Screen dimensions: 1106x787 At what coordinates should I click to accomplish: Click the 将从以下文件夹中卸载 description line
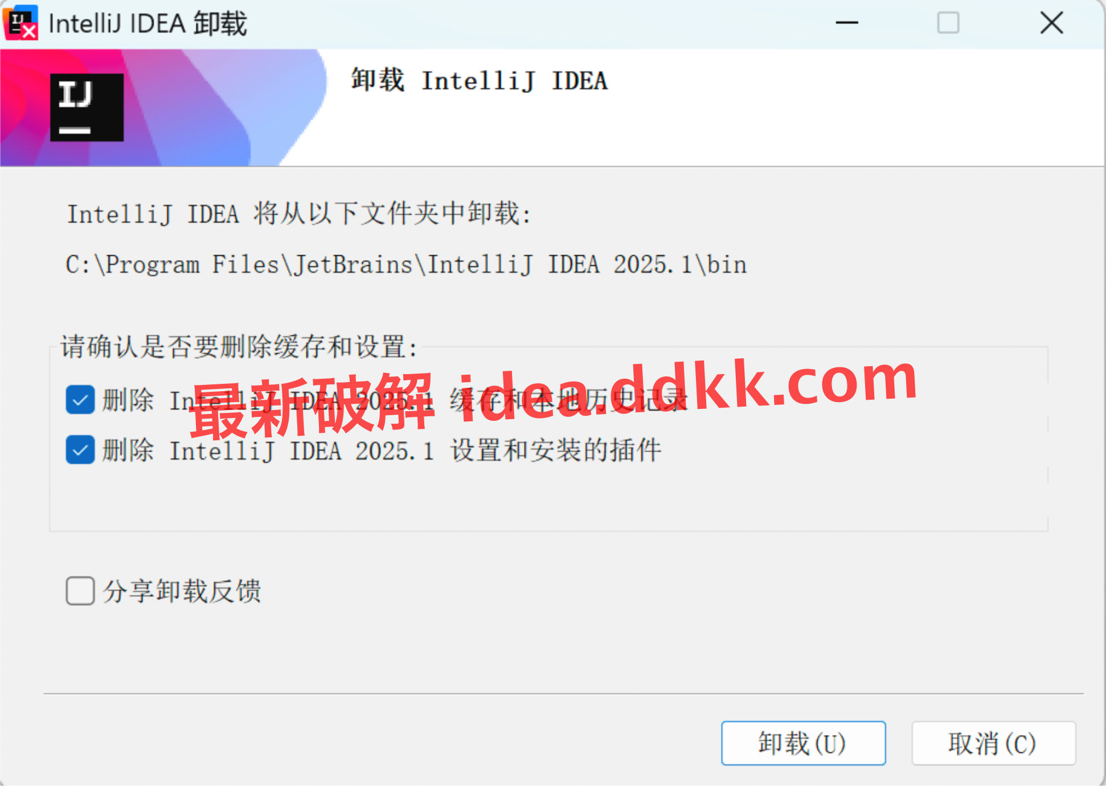point(299,214)
